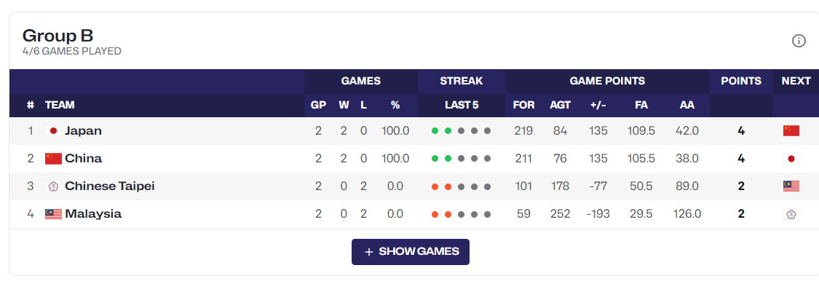Click Japan's flag icon beside team name

pyautogui.click(x=53, y=130)
